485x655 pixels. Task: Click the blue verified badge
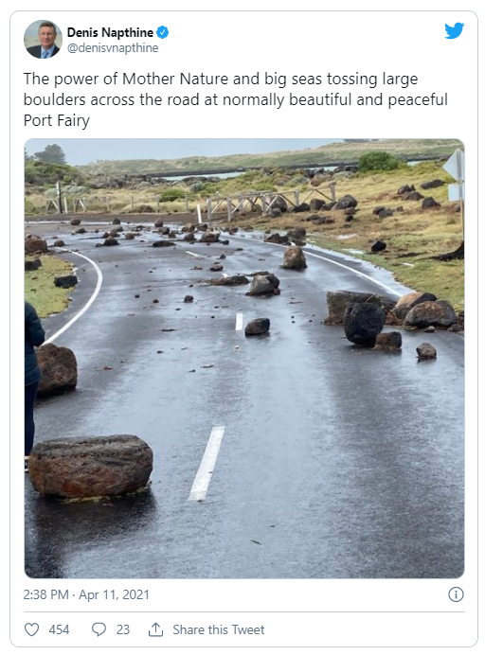(163, 32)
